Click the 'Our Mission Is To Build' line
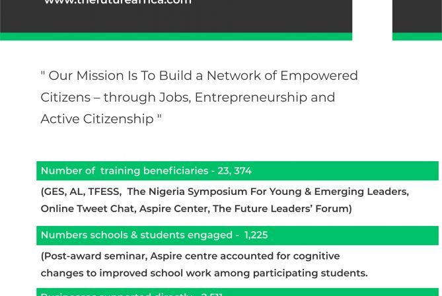Screen dimensions: 442x296 click(x=199, y=76)
